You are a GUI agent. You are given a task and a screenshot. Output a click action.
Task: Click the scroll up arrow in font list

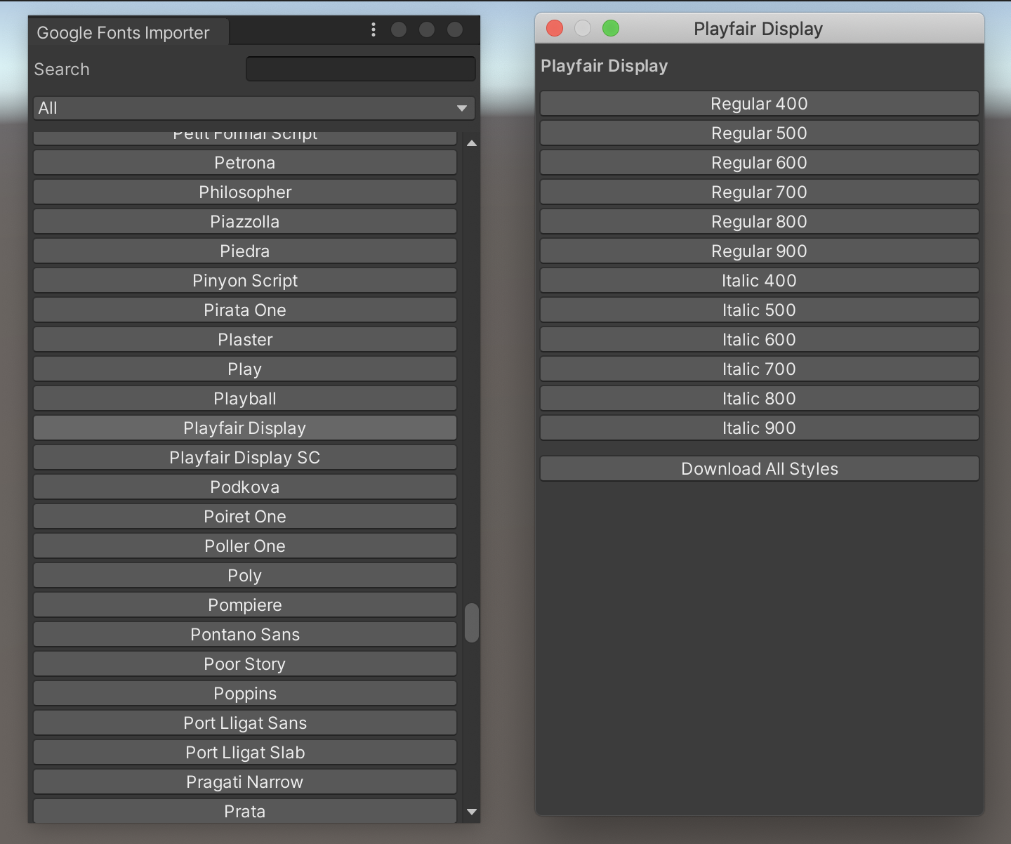click(x=472, y=143)
